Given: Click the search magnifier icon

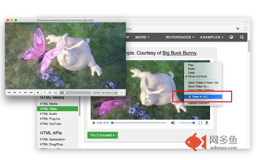Looking at the screenshot, I should pos(242,37).
